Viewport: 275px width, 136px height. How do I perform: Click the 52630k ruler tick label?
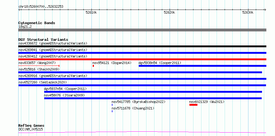[x=248, y=12]
